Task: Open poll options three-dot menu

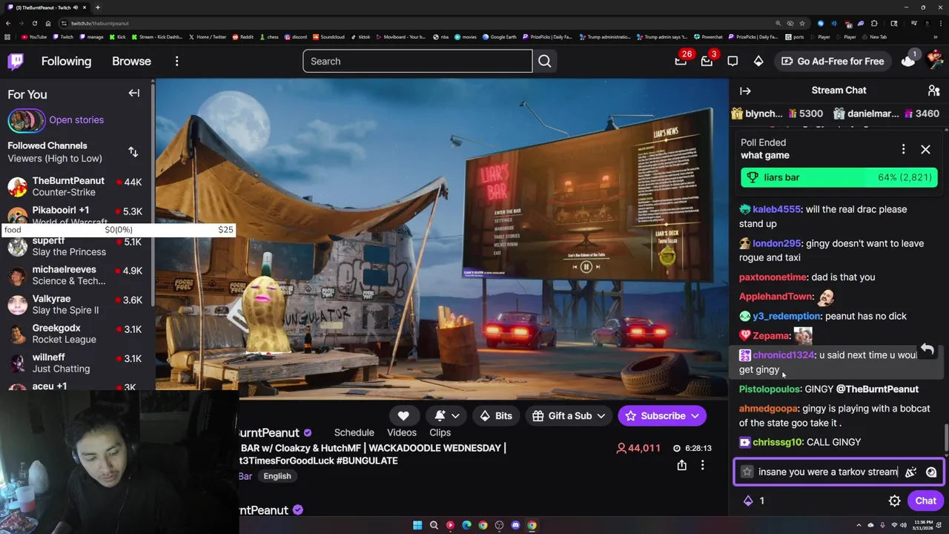Action: 903,149
